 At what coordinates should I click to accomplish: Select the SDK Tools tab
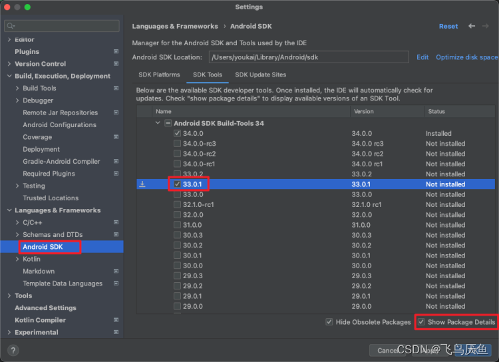pyautogui.click(x=208, y=75)
